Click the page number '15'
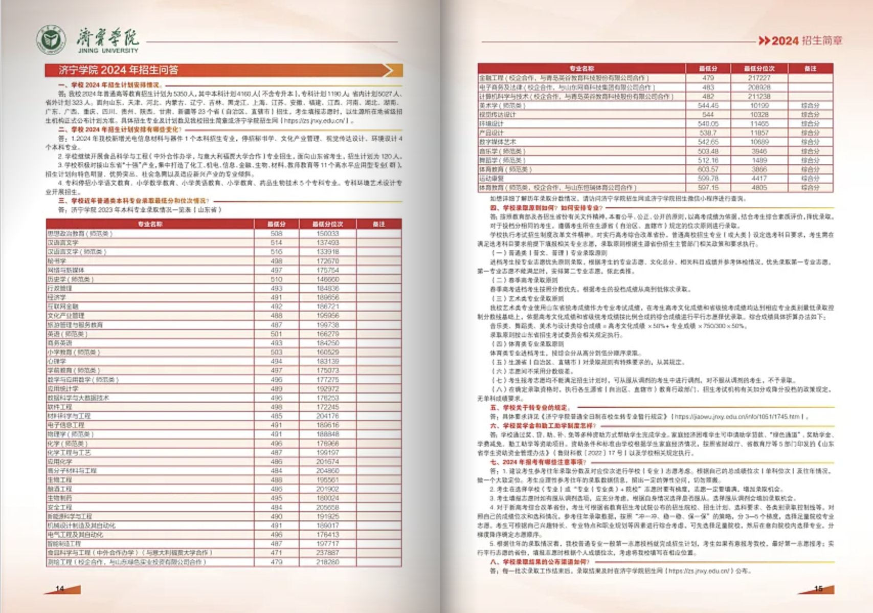 [818, 588]
